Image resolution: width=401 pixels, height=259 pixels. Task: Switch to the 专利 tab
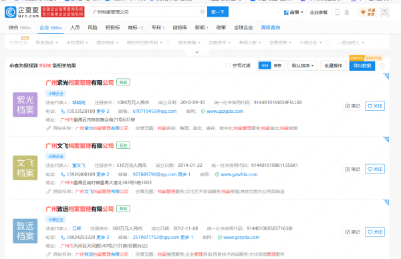click(158, 27)
